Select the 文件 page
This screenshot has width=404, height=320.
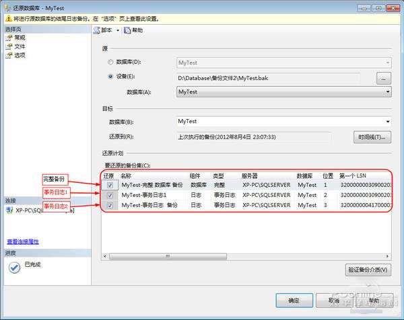coord(20,46)
